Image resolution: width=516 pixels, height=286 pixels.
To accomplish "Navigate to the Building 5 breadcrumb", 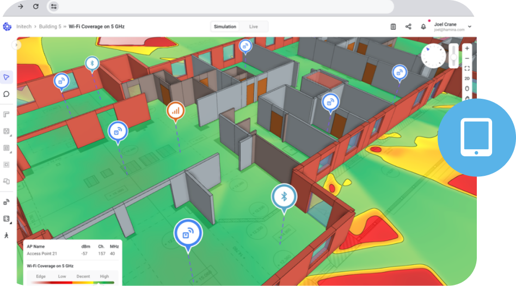I will tap(50, 27).
